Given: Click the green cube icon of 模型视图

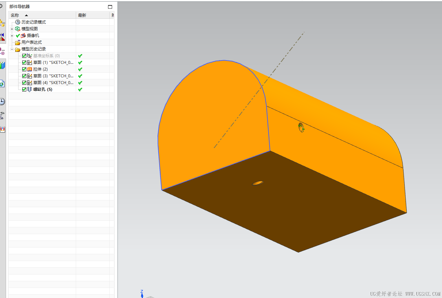Looking at the screenshot, I should click(x=18, y=29).
